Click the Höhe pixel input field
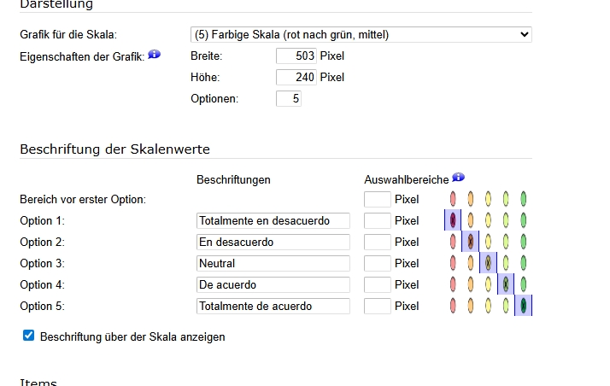The height and width of the screenshot is (386, 610). pyautogui.click(x=296, y=78)
